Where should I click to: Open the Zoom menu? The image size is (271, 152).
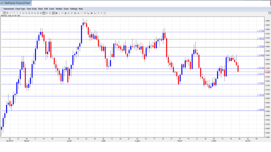tap(66, 9)
